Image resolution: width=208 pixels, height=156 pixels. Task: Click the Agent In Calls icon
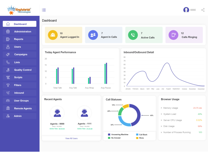point(93,35)
